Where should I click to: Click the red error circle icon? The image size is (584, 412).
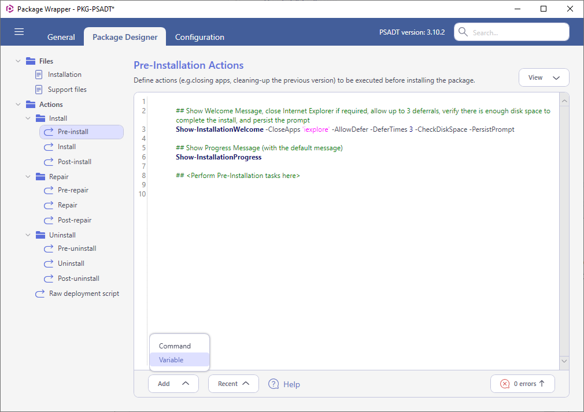(x=505, y=384)
